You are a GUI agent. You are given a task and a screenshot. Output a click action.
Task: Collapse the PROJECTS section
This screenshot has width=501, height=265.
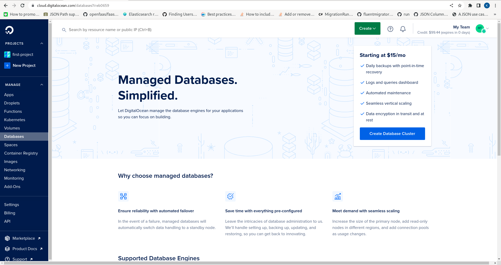[42, 44]
